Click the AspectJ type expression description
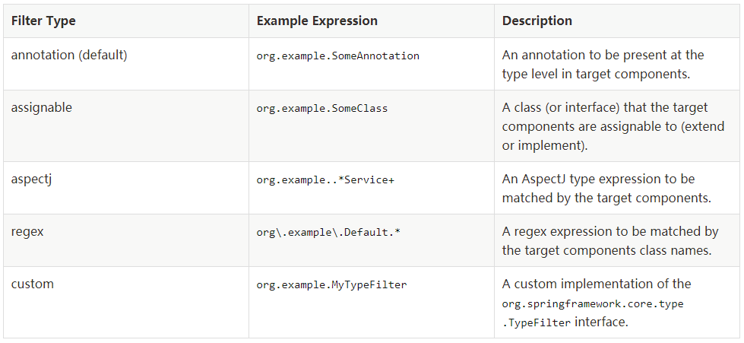744x343 pixels. (x=607, y=188)
